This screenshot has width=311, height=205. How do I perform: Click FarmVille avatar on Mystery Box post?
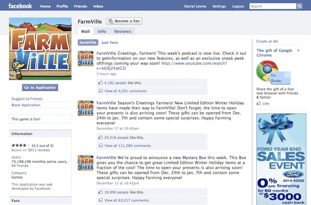point(85,163)
